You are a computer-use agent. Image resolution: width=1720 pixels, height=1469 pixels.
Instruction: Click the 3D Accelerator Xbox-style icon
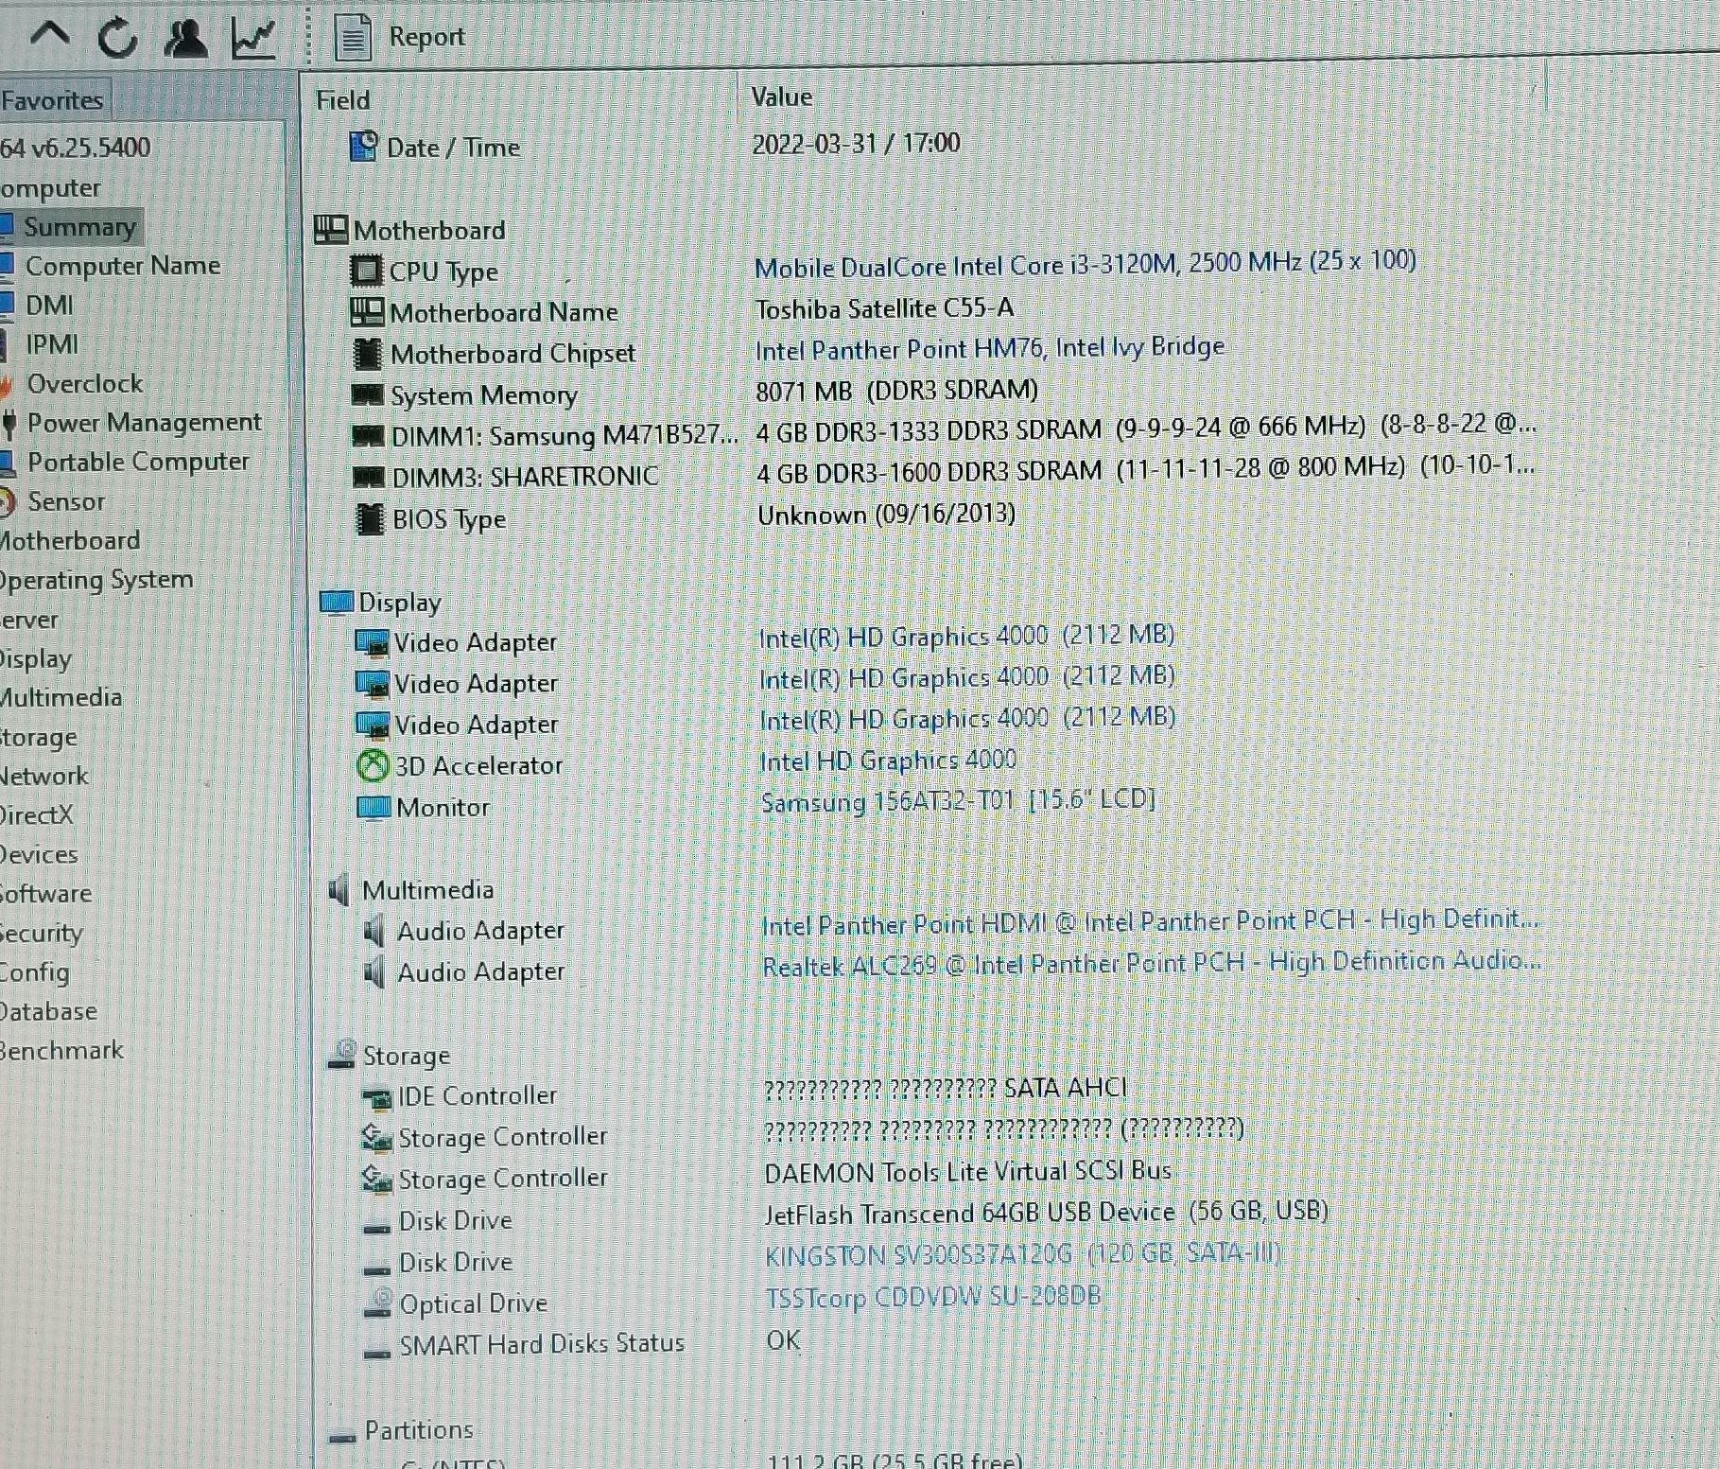click(x=373, y=765)
